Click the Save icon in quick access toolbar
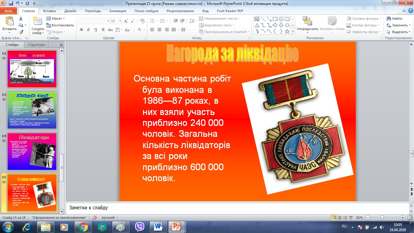Screen dimensions: 414x233 point(11,4)
